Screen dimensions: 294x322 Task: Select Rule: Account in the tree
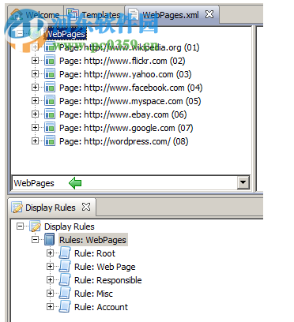pyautogui.click(x=101, y=307)
